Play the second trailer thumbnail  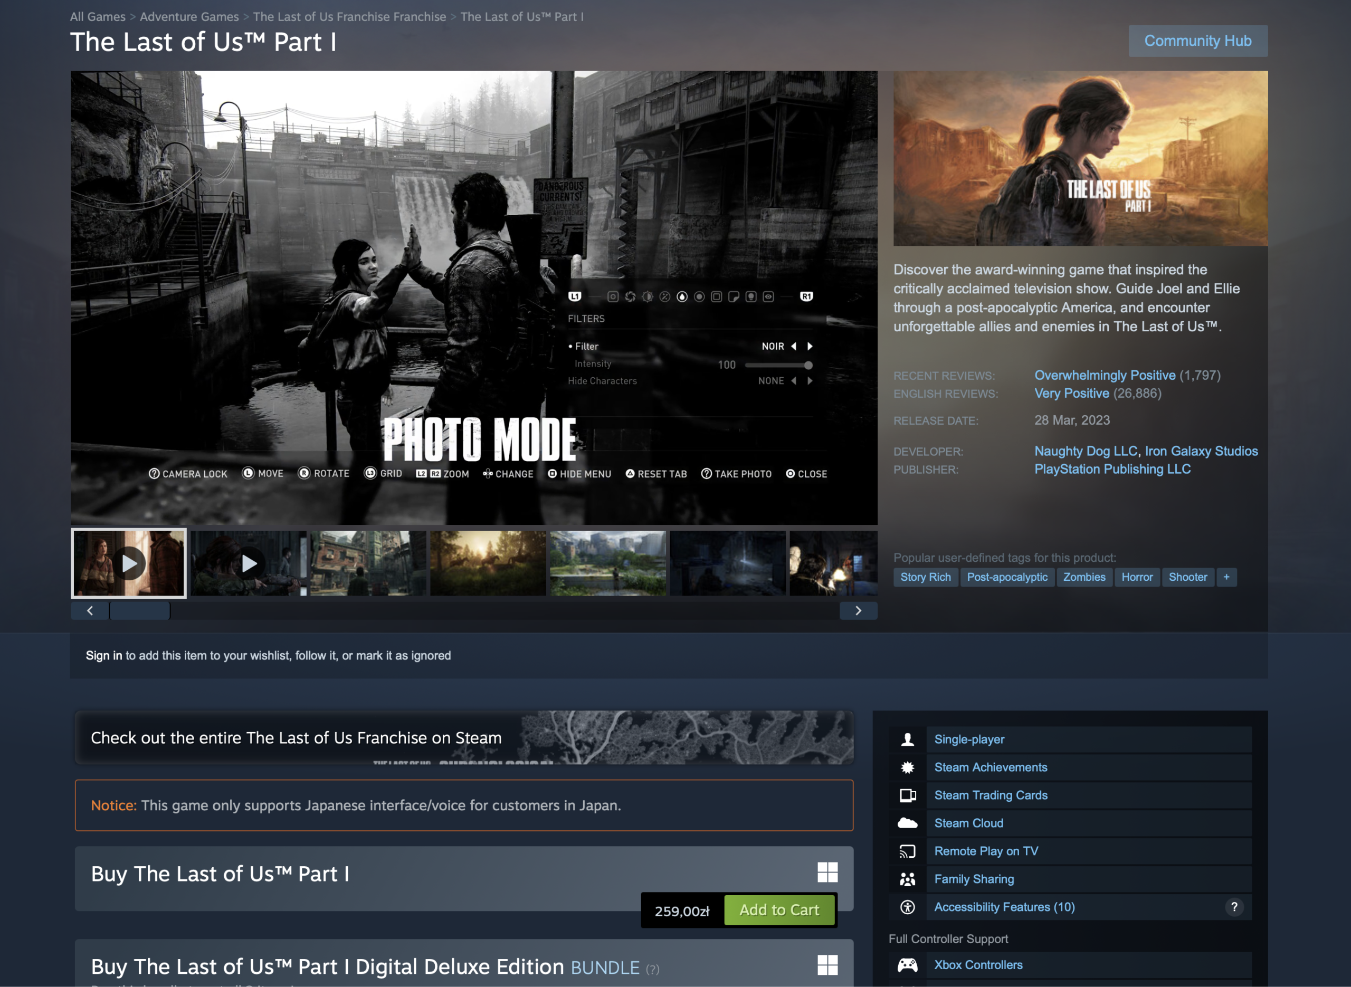[249, 563]
